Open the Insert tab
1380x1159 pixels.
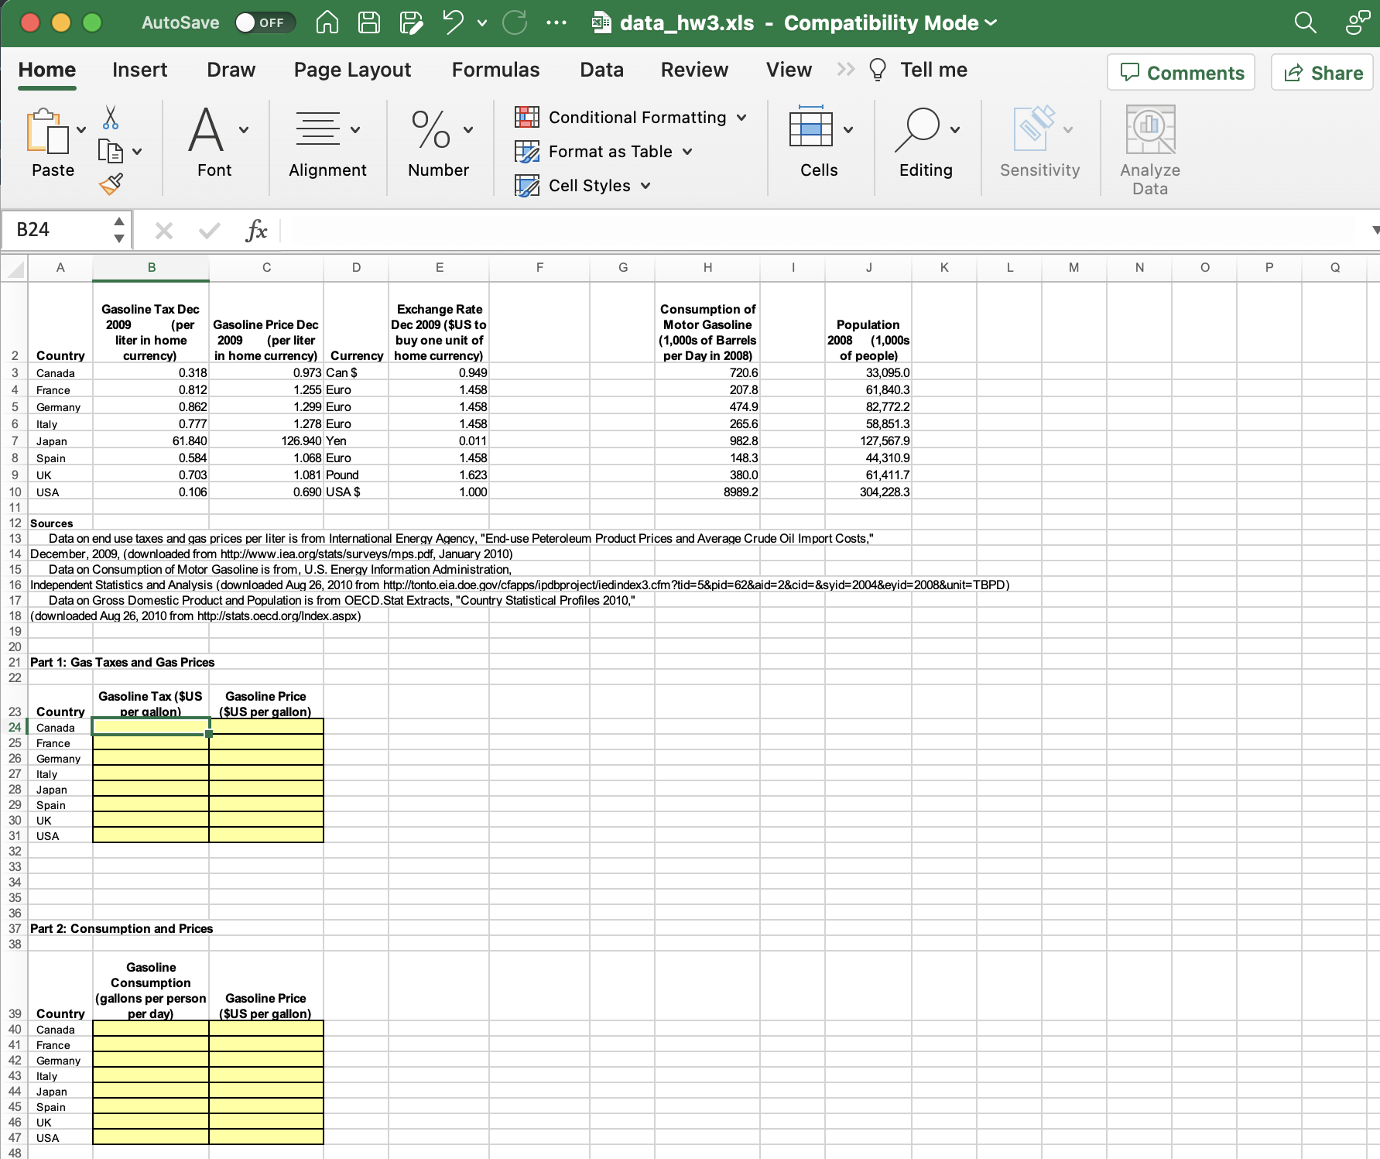[139, 70]
